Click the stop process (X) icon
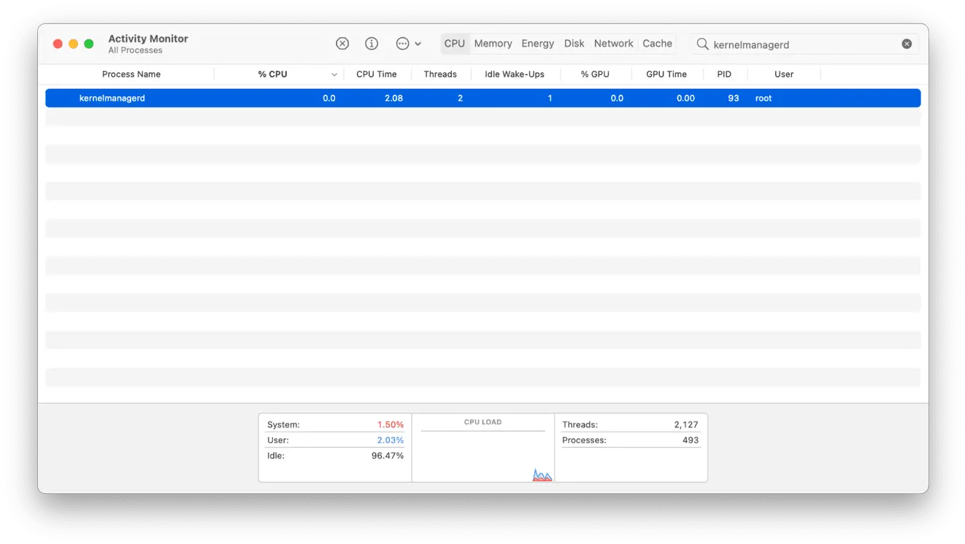This screenshot has height=544, width=965. click(x=342, y=44)
